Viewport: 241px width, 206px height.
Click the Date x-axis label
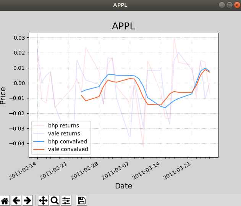tap(124, 186)
